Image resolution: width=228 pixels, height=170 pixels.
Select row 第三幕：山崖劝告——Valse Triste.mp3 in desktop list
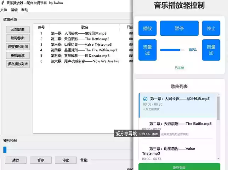click(83, 45)
